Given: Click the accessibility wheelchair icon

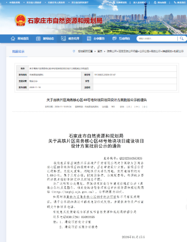Looking at the screenshot, I should (114, 2).
